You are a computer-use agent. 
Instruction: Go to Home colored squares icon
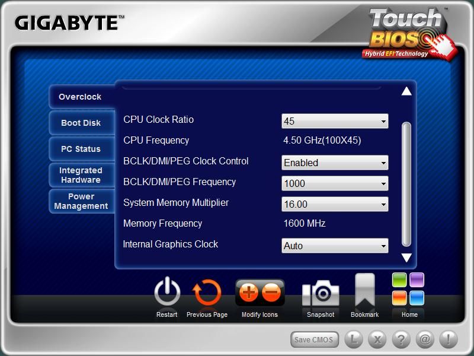pyautogui.click(x=408, y=289)
